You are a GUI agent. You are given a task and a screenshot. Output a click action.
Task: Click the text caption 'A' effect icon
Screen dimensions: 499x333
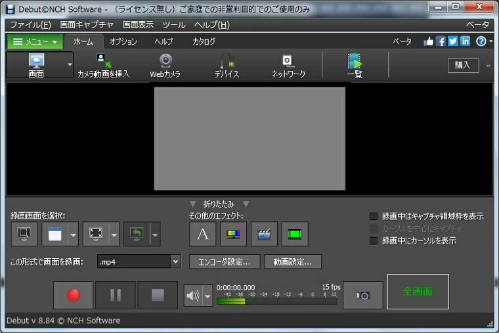coord(203,234)
